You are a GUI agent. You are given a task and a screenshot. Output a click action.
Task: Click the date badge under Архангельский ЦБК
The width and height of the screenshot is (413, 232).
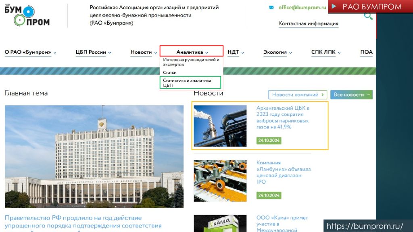(269, 141)
